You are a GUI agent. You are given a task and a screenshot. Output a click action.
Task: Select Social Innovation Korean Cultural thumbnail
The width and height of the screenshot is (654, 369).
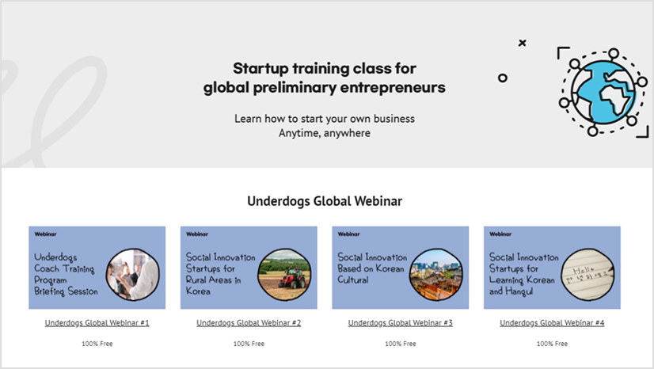(x=401, y=268)
